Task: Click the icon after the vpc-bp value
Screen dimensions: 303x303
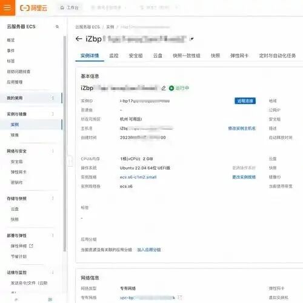Action: click(180, 298)
